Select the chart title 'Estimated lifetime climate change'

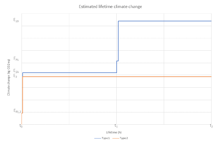tap(110, 7)
